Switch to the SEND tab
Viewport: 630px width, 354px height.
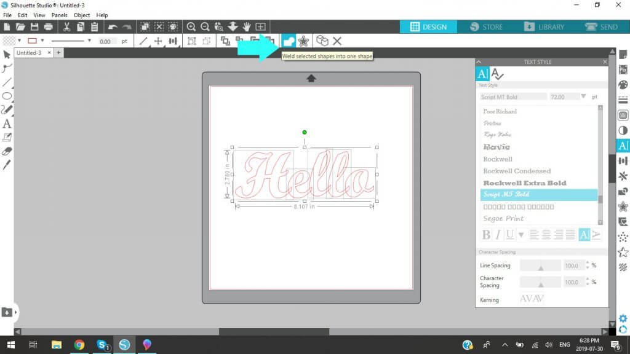pyautogui.click(x=602, y=27)
